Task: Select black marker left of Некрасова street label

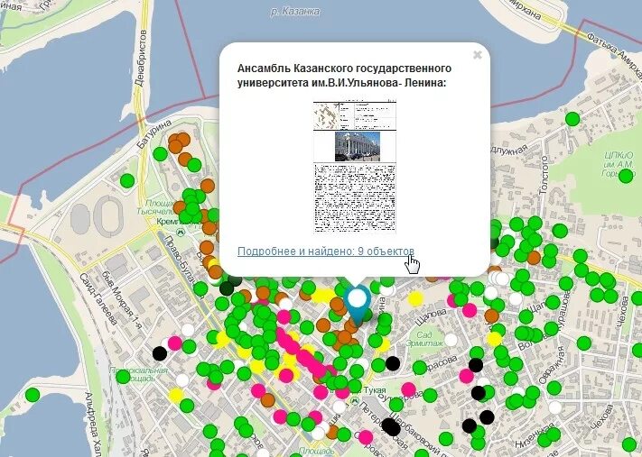Action: tap(393, 363)
